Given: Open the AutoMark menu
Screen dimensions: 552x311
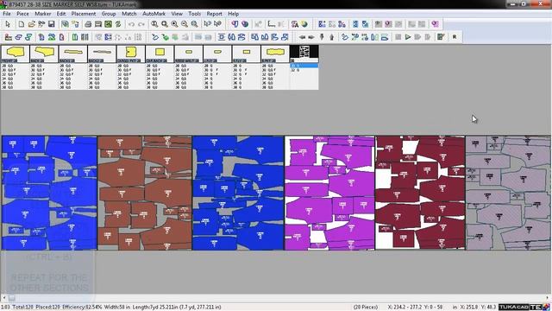Looking at the screenshot, I should [x=154, y=14].
